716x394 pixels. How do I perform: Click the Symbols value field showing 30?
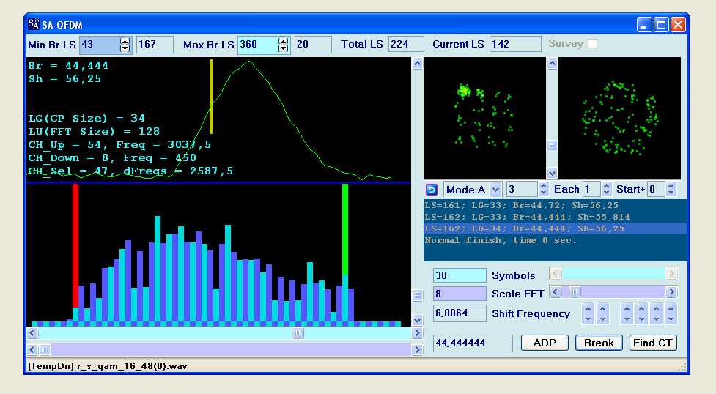tap(460, 275)
